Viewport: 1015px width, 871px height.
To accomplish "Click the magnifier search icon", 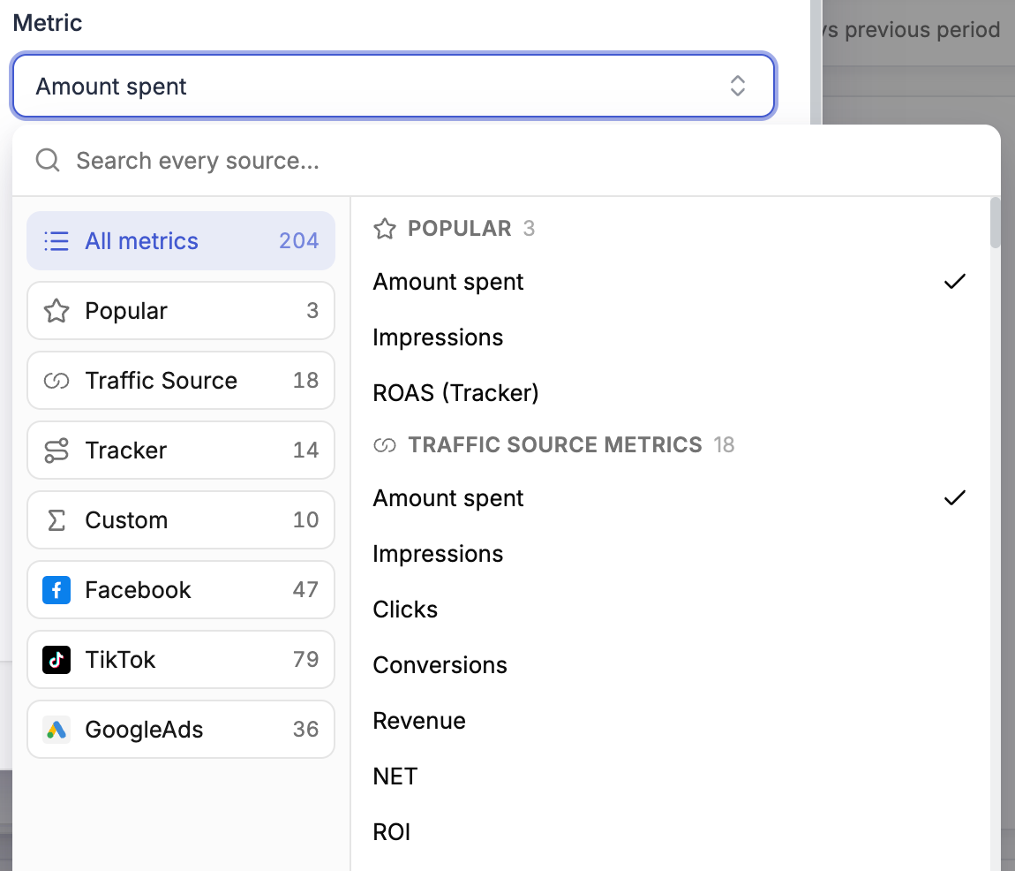I will pyautogui.click(x=48, y=159).
